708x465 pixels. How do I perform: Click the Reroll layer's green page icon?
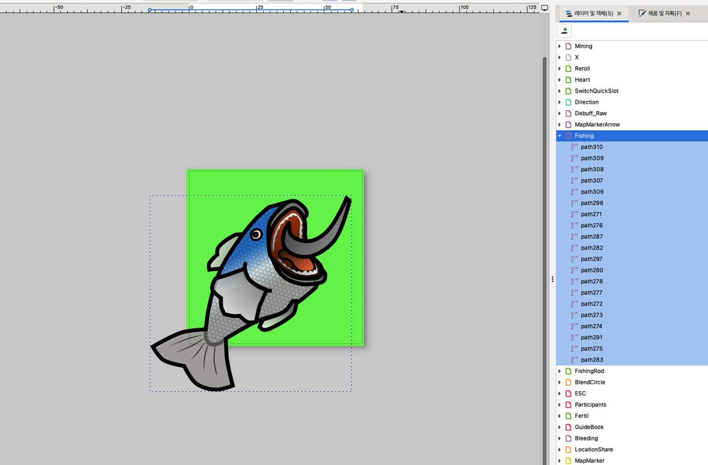568,68
